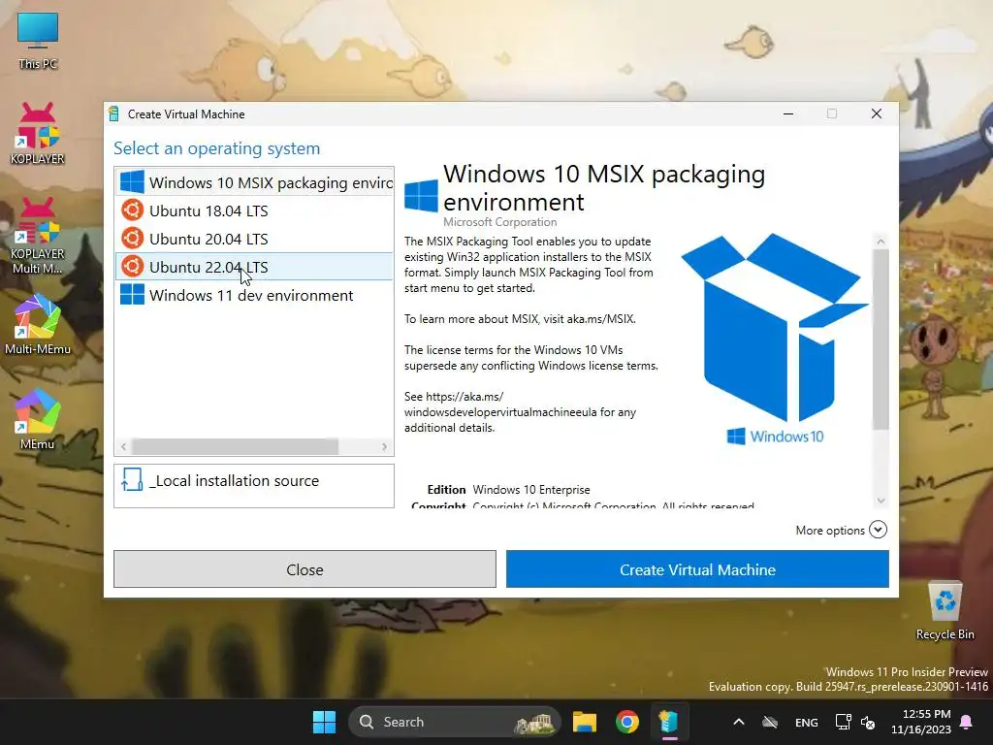Image resolution: width=993 pixels, height=745 pixels.
Task: Click Create Virtual Machine blue button
Action: pyautogui.click(x=697, y=569)
